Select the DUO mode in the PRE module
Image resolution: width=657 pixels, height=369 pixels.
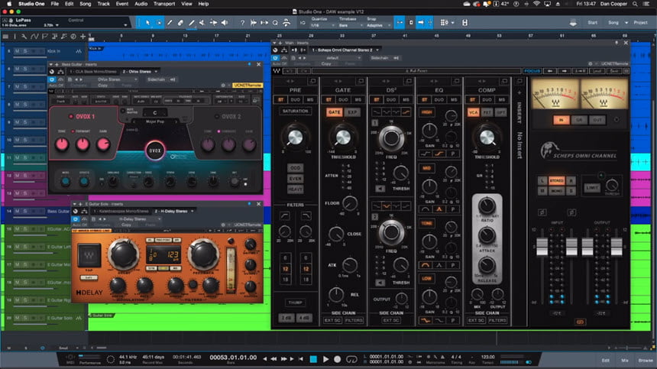point(296,99)
